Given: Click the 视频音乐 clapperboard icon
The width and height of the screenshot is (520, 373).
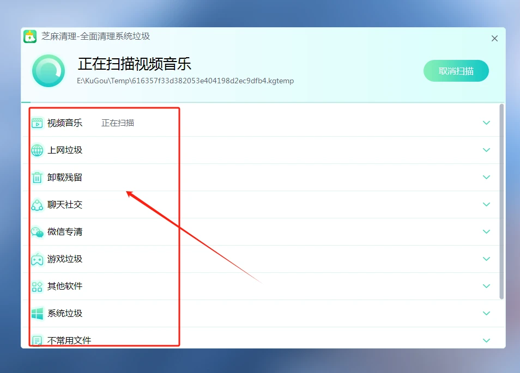Looking at the screenshot, I should [37, 123].
